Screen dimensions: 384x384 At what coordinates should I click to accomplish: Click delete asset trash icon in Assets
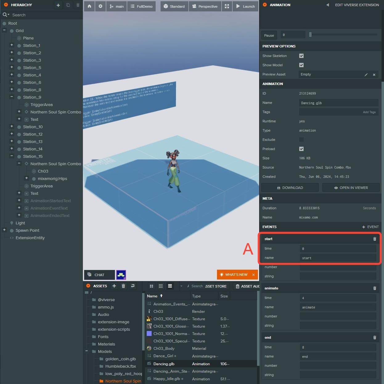tap(123, 286)
